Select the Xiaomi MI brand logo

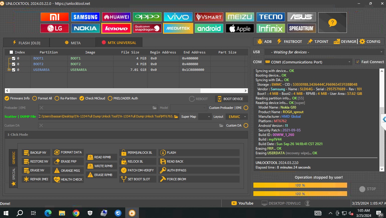pyautogui.click(x=55, y=17)
